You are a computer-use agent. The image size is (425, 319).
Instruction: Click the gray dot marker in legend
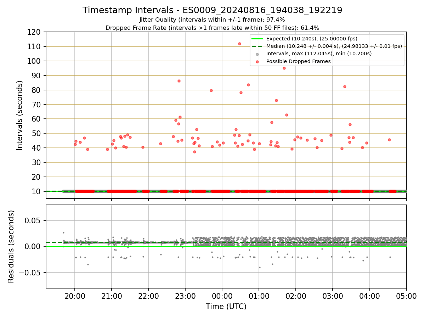click(x=257, y=54)
